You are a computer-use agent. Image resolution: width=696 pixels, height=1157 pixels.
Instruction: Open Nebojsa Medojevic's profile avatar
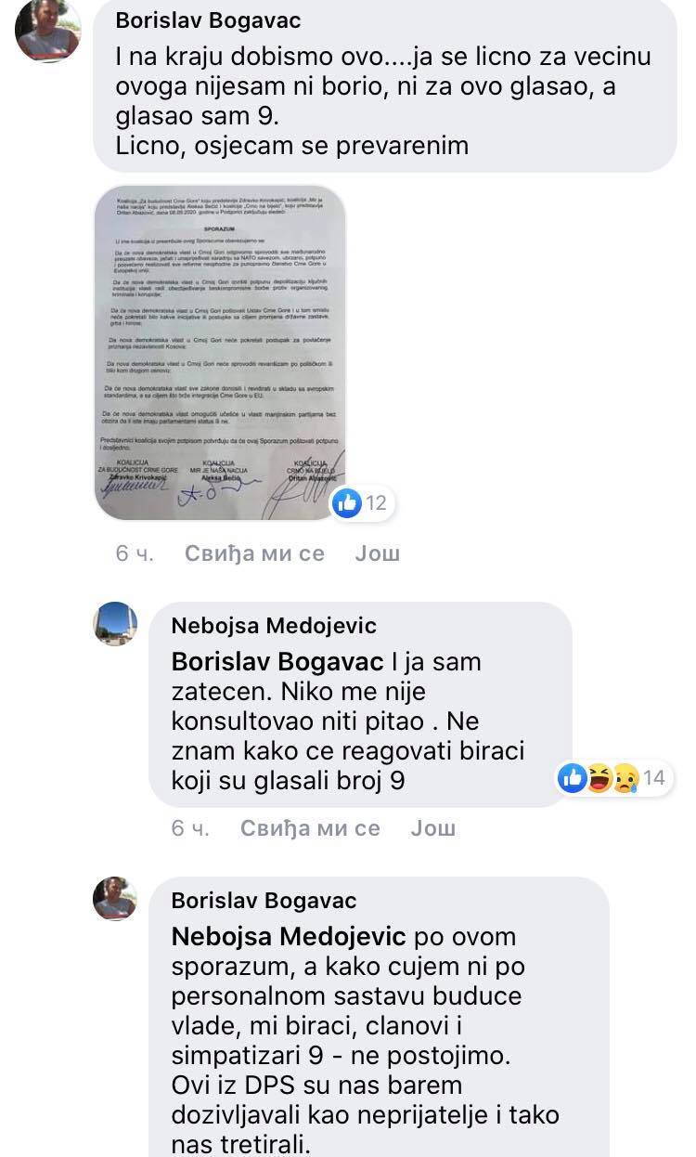click(115, 623)
